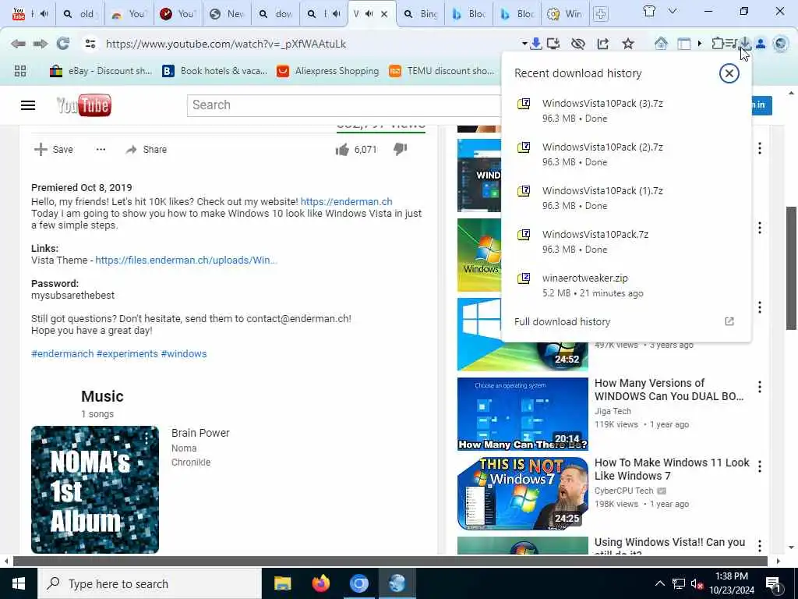
Task: Open NOMA's 1st Album thumbnail
Action: (94, 490)
